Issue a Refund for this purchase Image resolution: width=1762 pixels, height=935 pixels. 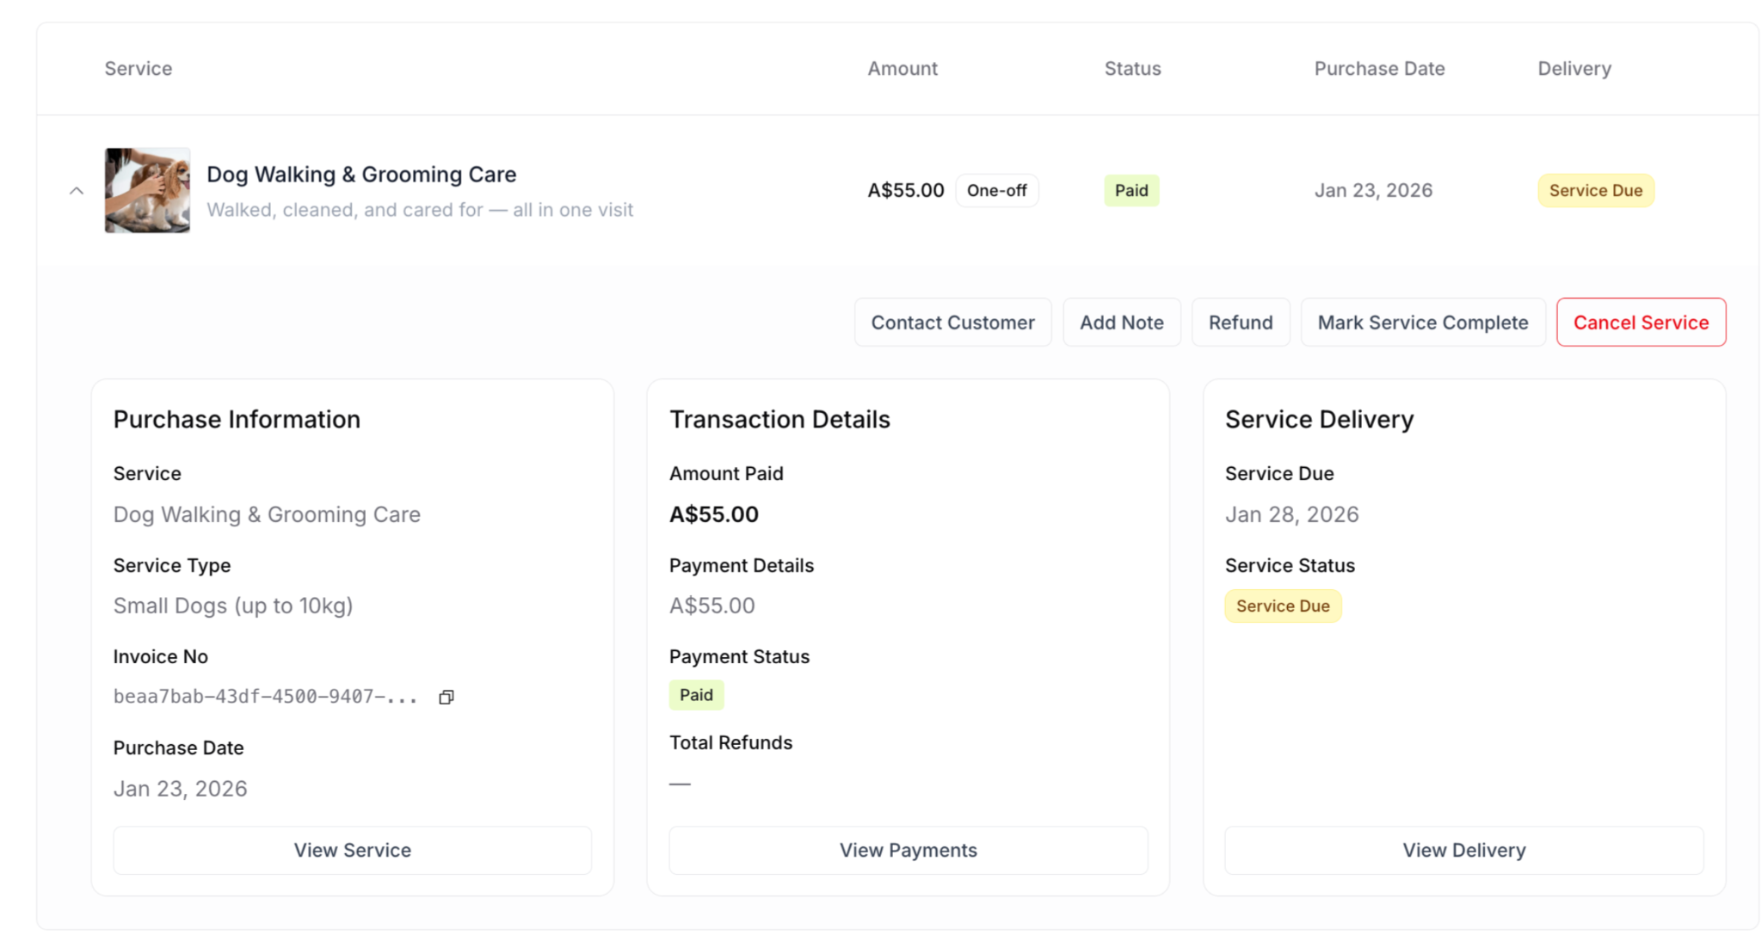(x=1240, y=323)
